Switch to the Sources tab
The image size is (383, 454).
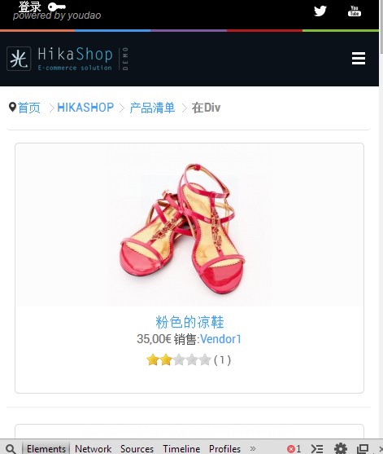coord(137,449)
